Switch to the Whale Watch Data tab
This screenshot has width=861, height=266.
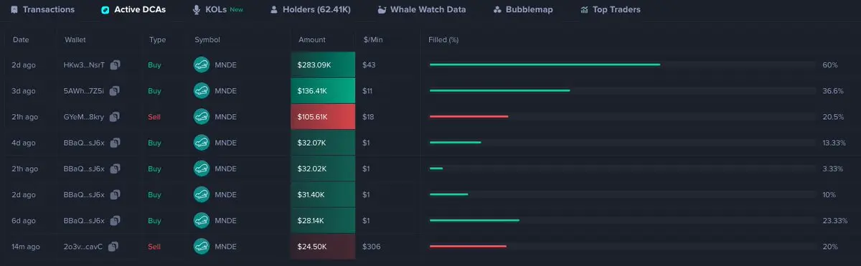[422, 10]
